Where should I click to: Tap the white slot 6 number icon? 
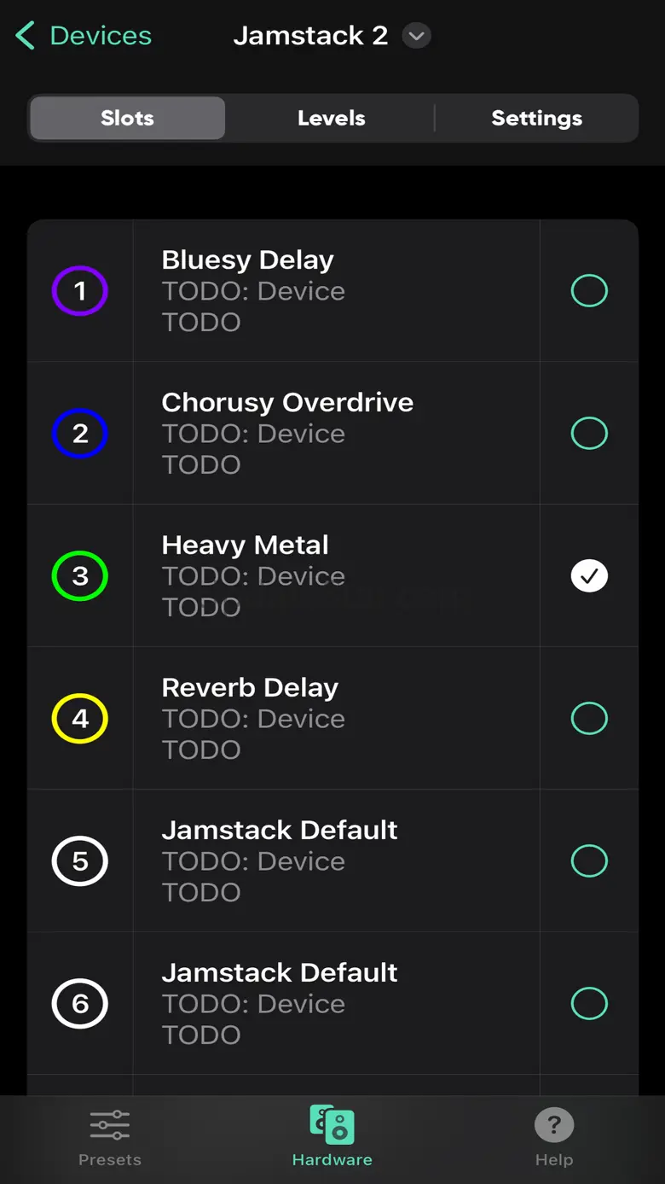click(x=80, y=1004)
